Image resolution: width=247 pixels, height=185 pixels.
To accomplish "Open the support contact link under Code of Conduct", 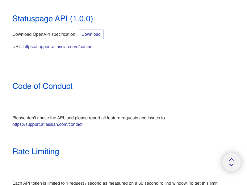I will tap(48, 125).
